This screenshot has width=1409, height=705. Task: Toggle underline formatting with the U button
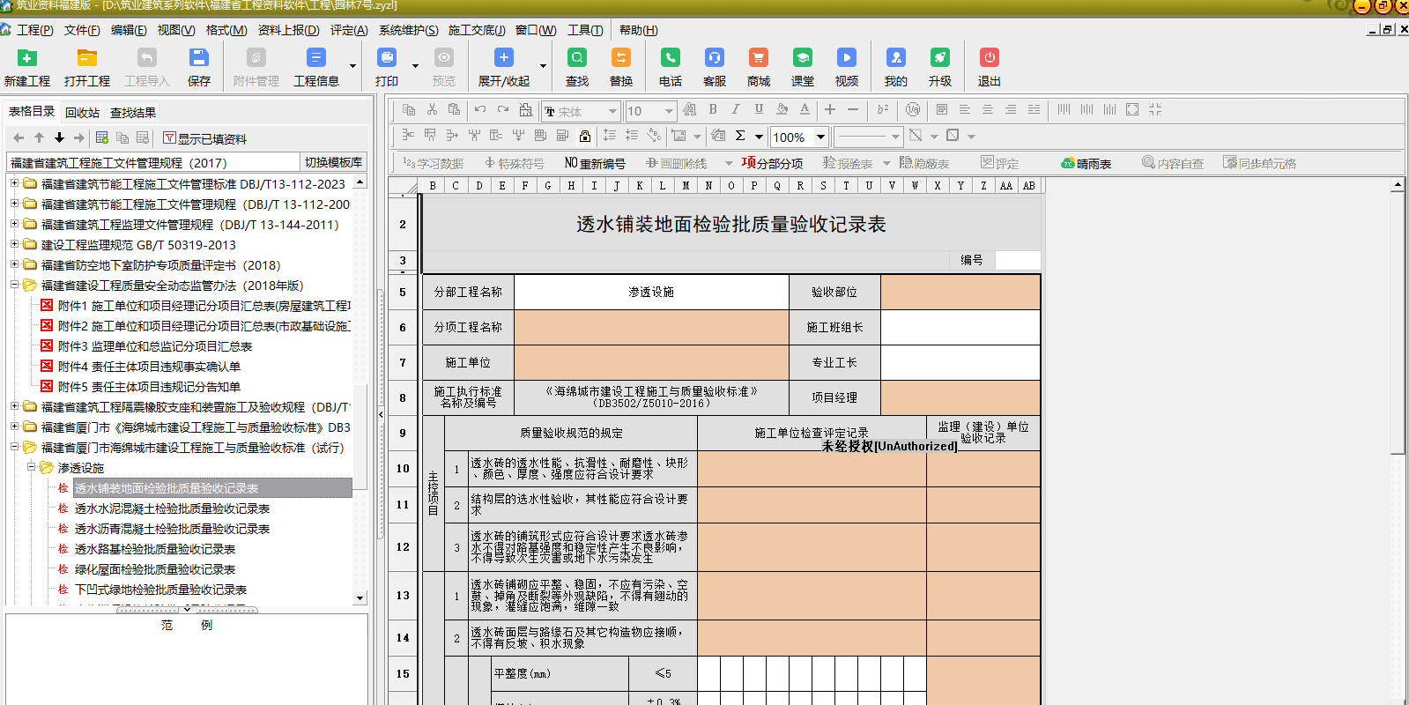coord(759,109)
